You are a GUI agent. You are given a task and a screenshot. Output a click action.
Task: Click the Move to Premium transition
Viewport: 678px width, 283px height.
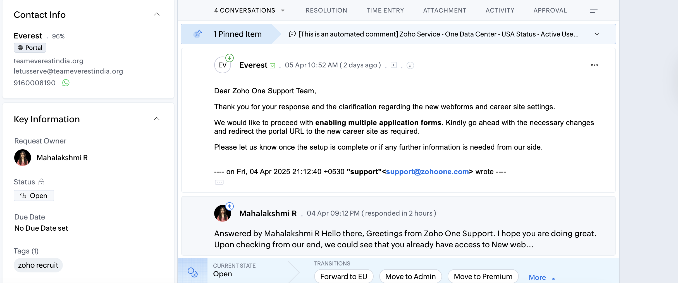point(483,276)
